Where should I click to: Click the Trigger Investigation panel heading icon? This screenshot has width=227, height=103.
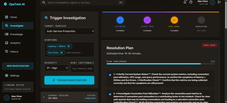(x=46, y=18)
